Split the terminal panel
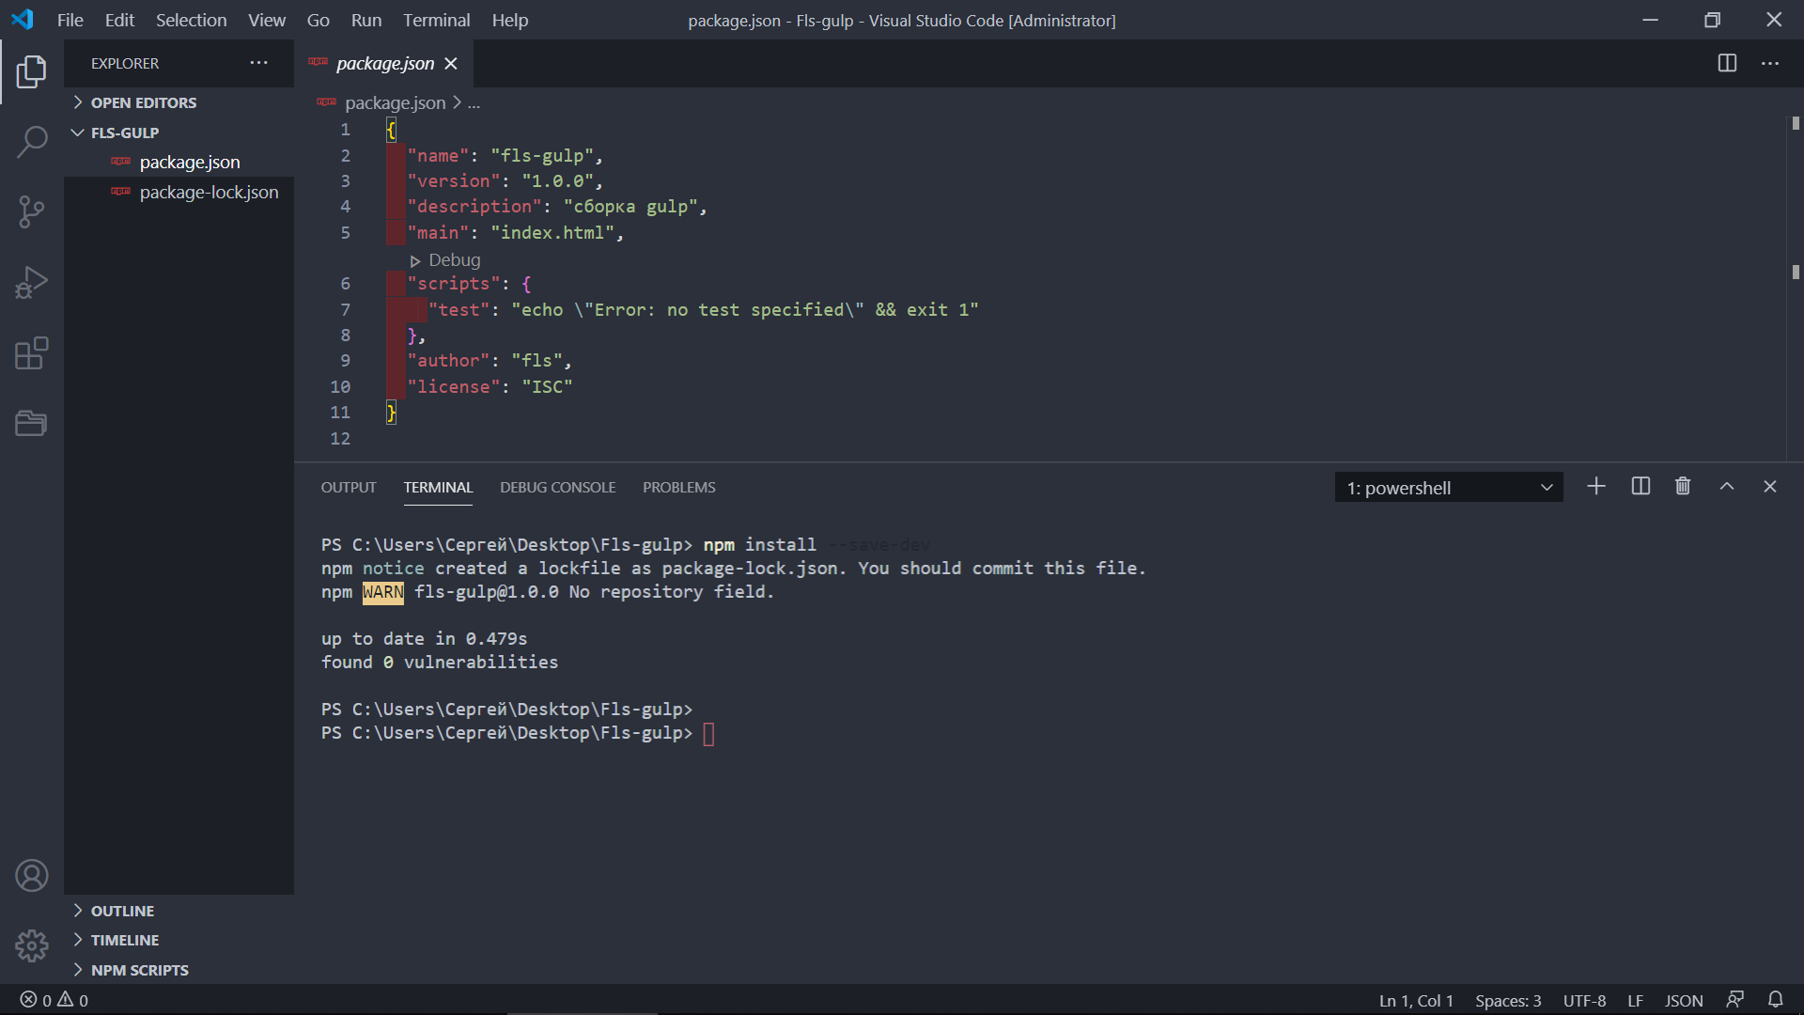 pyautogui.click(x=1641, y=486)
